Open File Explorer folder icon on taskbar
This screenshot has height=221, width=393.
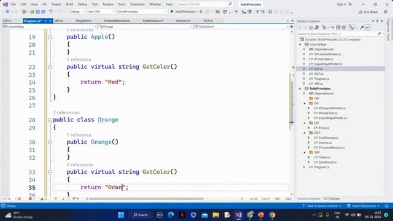tap(216, 215)
